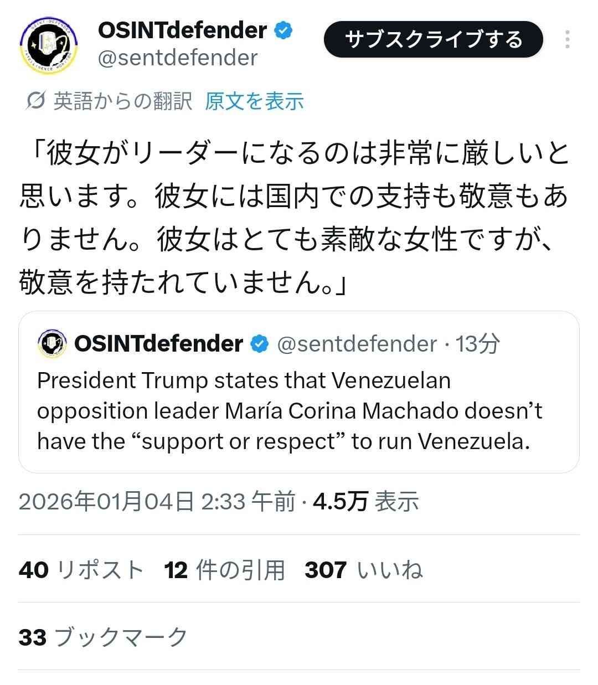Click the 33 ブックマーク bookmarks count
Viewport: 598px width, 685px height.
point(104,637)
